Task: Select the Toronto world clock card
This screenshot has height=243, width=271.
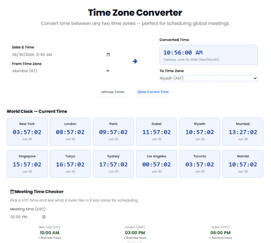Action: (x=200, y=164)
